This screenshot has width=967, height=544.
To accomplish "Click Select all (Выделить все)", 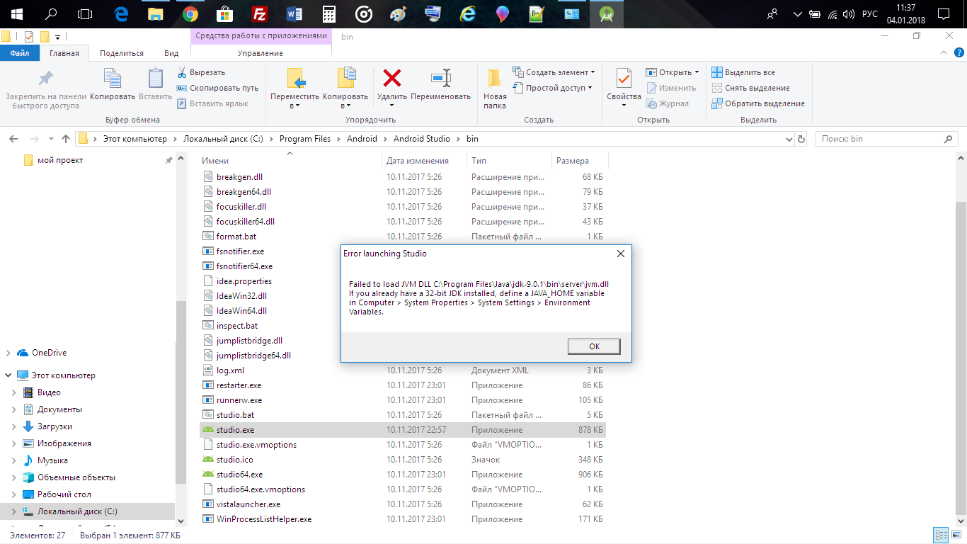I will (x=743, y=72).
